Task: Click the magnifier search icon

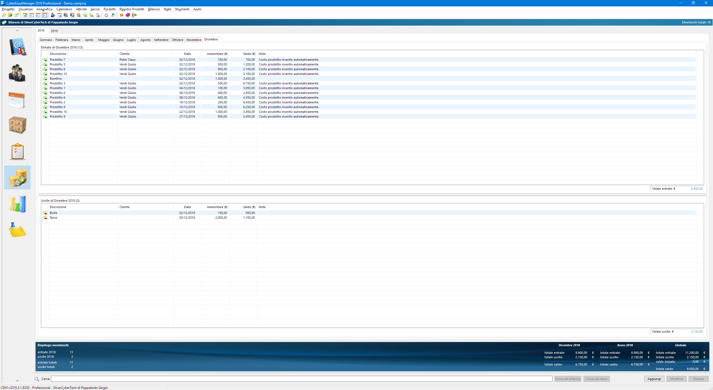Action: pos(37,379)
